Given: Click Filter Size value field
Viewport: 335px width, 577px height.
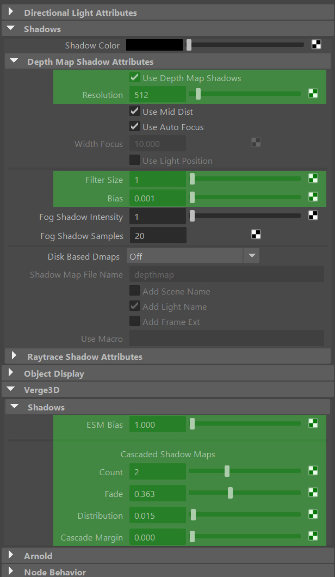Looking at the screenshot, I should pos(158,180).
